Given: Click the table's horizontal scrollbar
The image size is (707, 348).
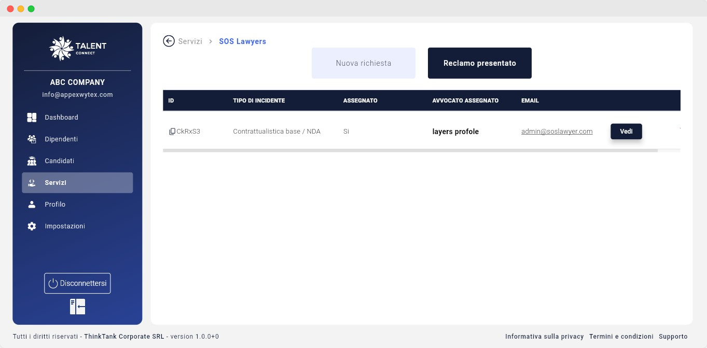Looking at the screenshot, I should point(410,151).
